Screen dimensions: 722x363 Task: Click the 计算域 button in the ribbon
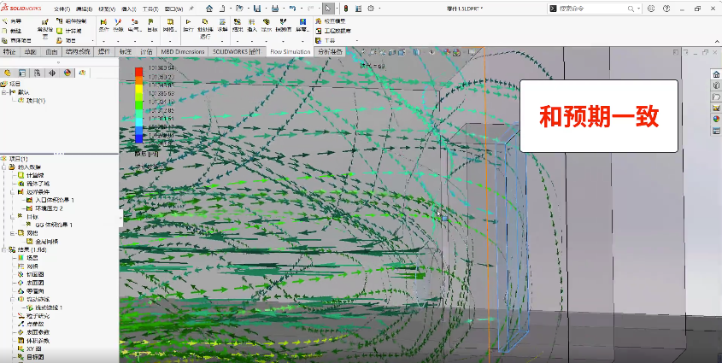pos(69,31)
